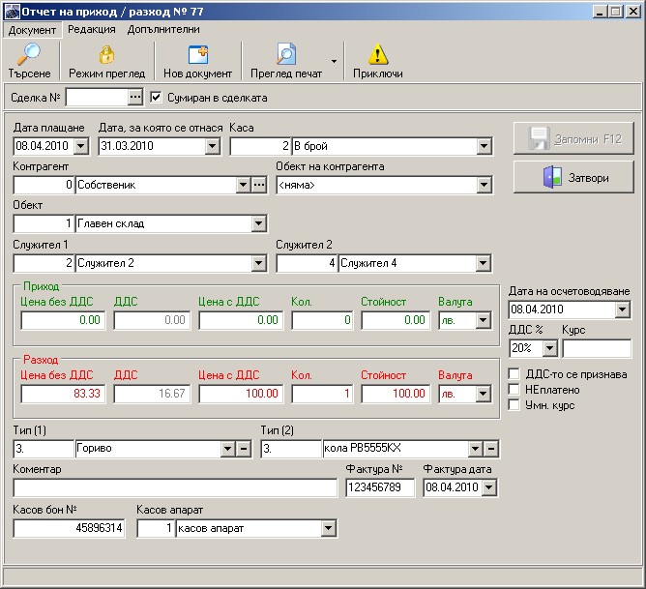Click the Разход Стойност field
This screenshot has height=589, width=646.
point(396,394)
